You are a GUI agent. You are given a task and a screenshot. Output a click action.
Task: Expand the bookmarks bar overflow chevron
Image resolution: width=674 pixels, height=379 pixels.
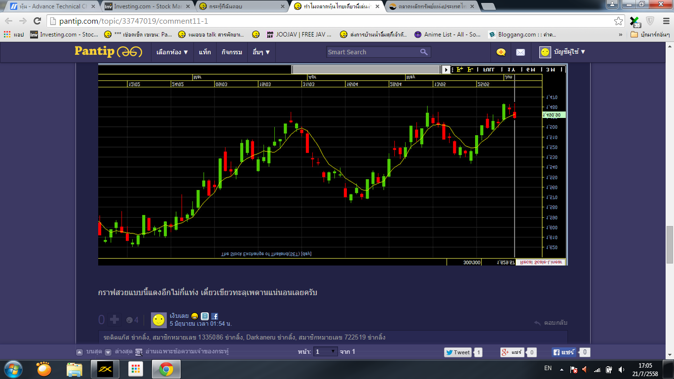coord(620,35)
